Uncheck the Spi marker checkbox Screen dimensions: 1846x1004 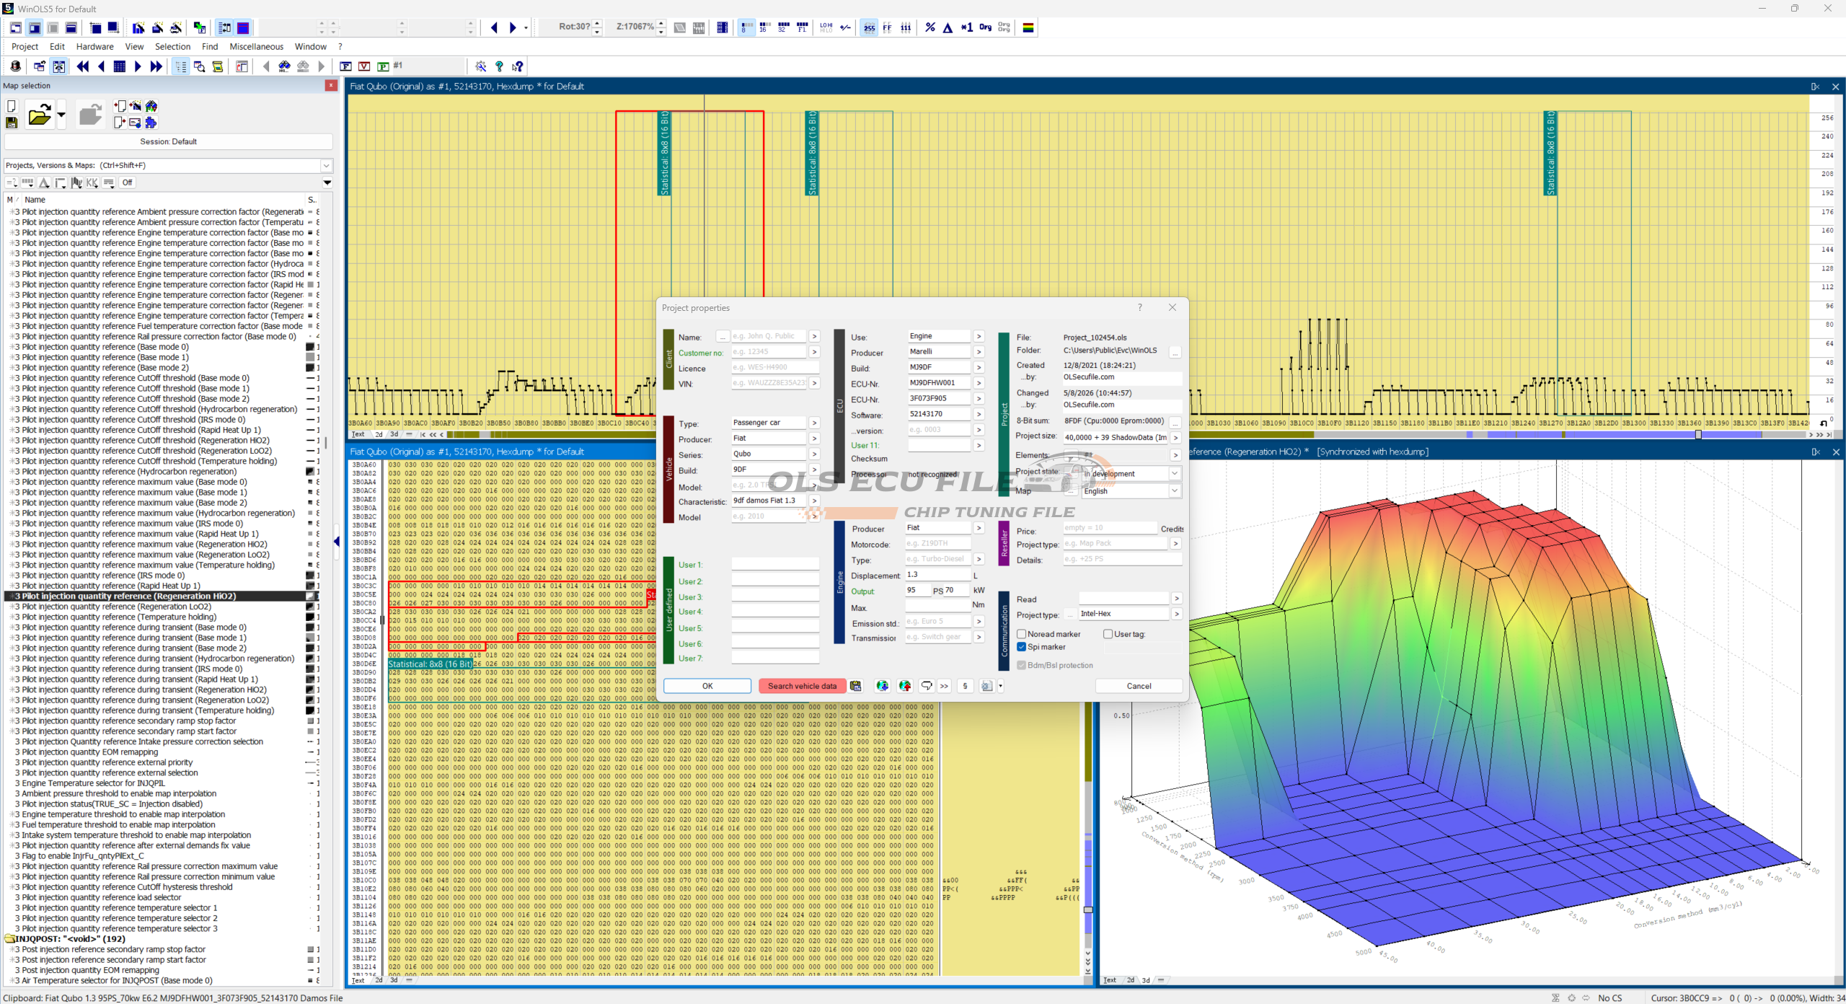pos(1022,647)
